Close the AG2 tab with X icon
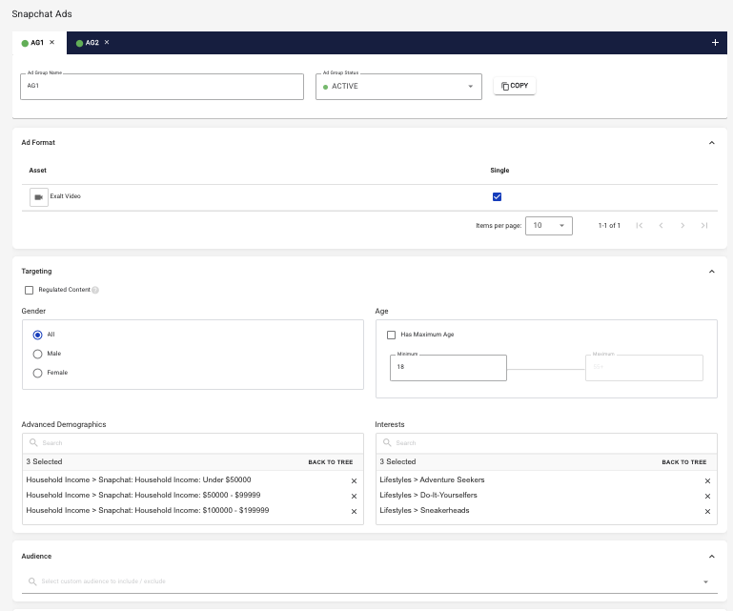 tap(107, 43)
